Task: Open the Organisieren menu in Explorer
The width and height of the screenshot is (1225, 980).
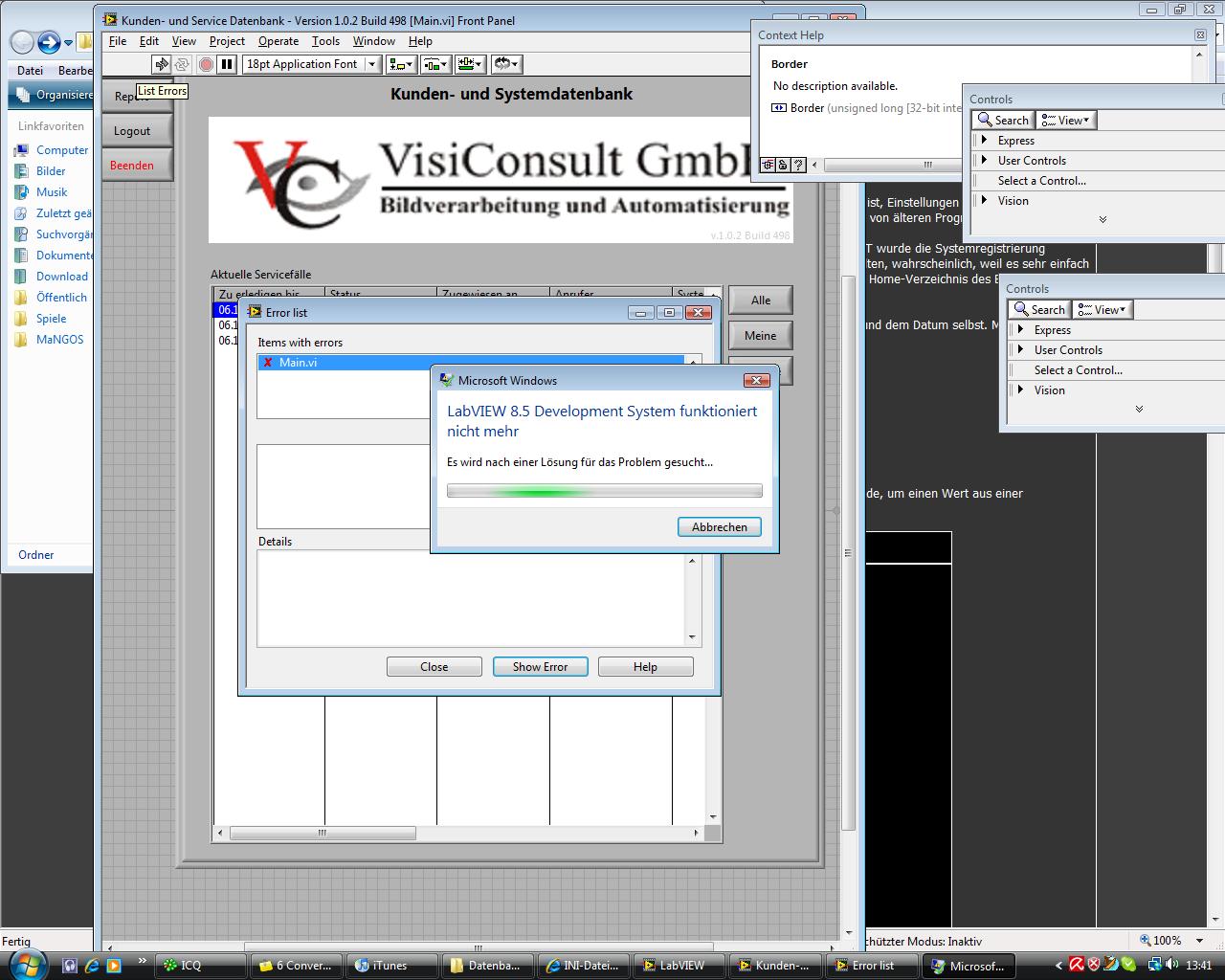Action: tap(55, 95)
